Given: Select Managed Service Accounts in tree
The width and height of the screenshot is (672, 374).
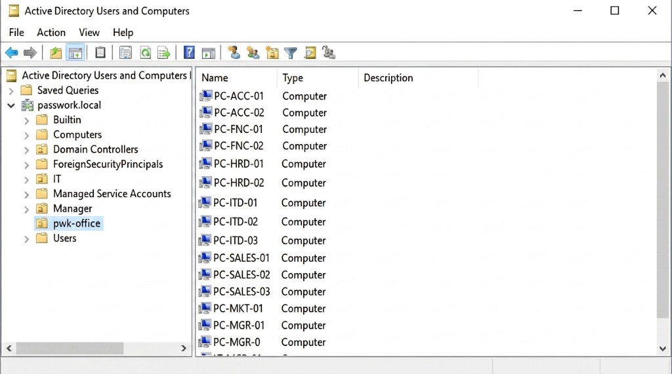Looking at the screenshot, I should [x=112, y=194].
